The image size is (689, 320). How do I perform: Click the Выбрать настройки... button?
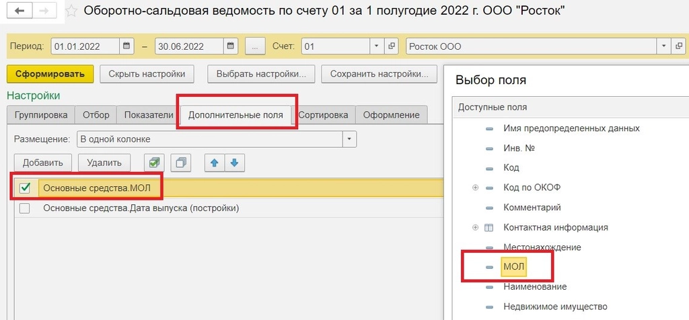(x=261, y=74)
